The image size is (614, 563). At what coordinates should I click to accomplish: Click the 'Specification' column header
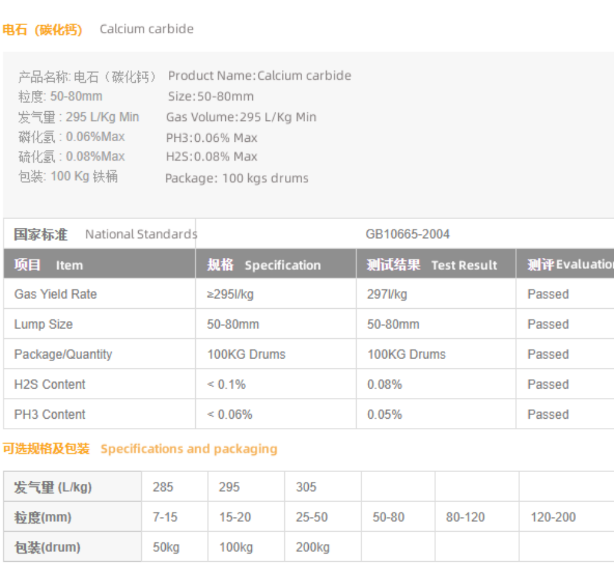[282, 265]
